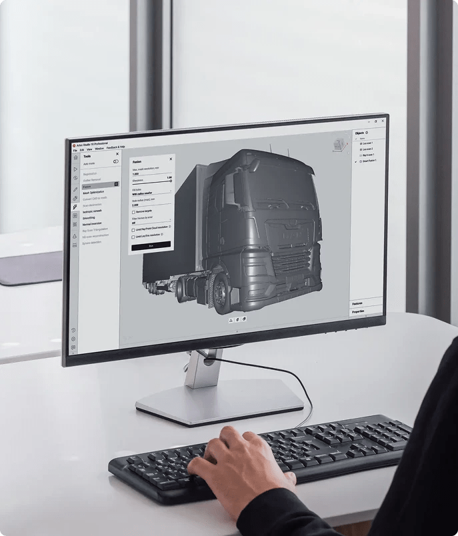The width and height of the screenshot is (458, 536).
Task: Open the History clock icon at sidebar bottom
Action: (73, 330)
